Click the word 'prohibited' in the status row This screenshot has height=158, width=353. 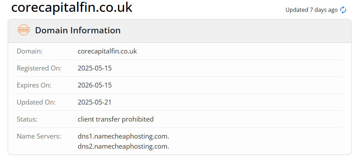click(x=138, y=119)
